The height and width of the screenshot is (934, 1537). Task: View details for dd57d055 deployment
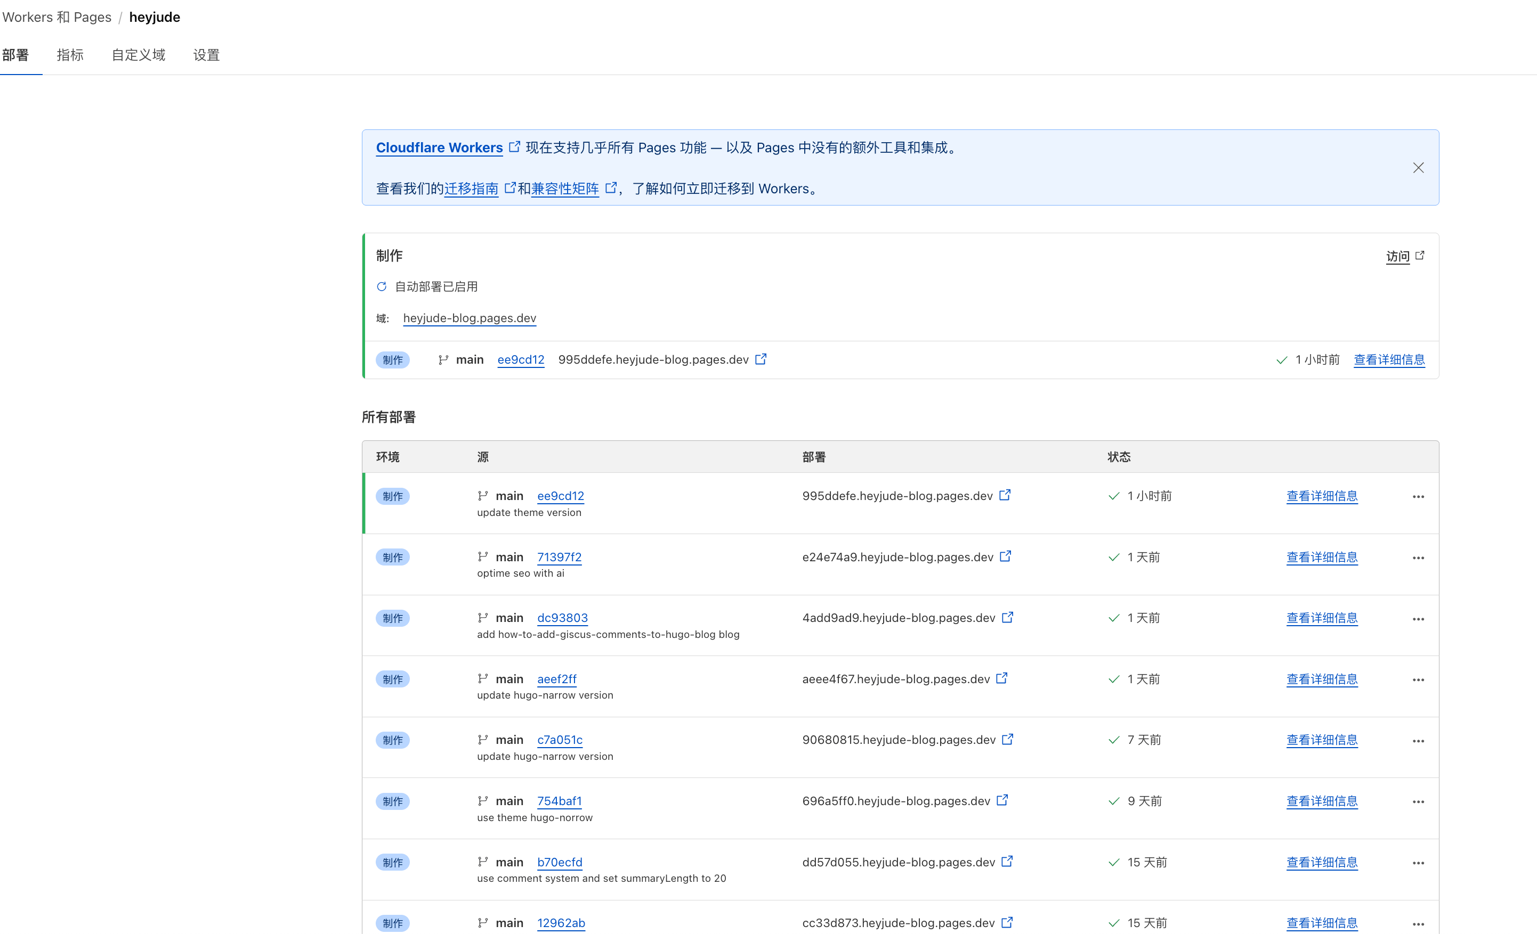[x=1322, y=862]
